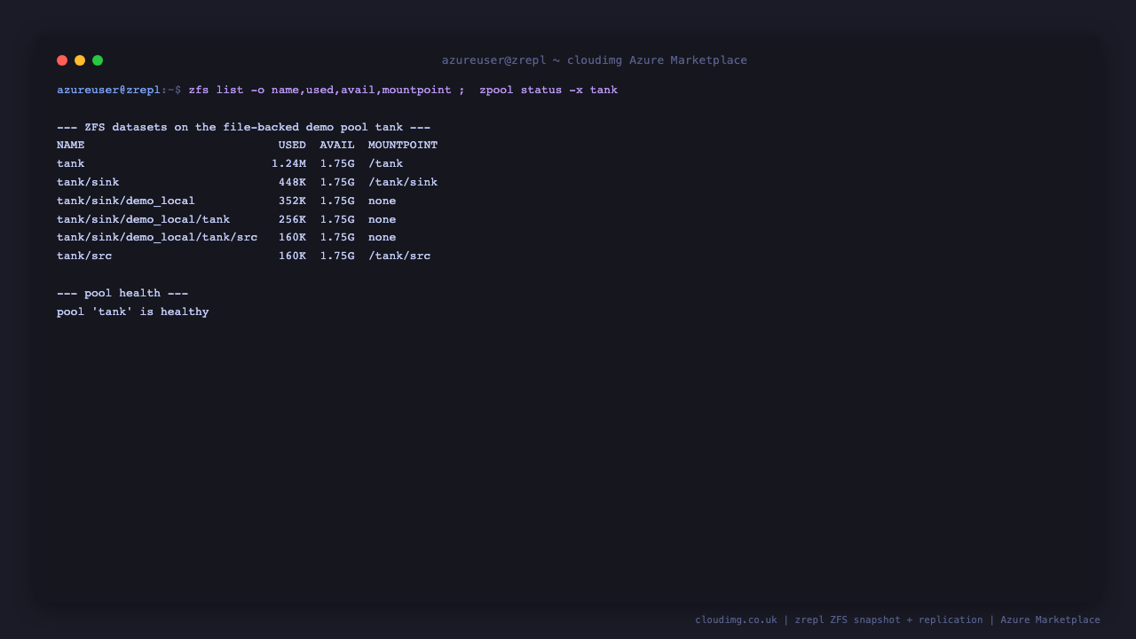1136x639 pixels.
Task: Click the '/tank' mountpoint value
Action: click(x=386, y=164)
